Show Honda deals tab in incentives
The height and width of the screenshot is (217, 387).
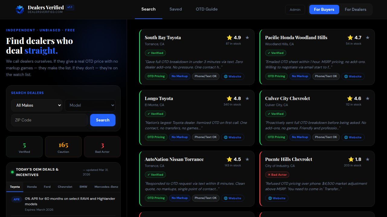tap(32, 187)
